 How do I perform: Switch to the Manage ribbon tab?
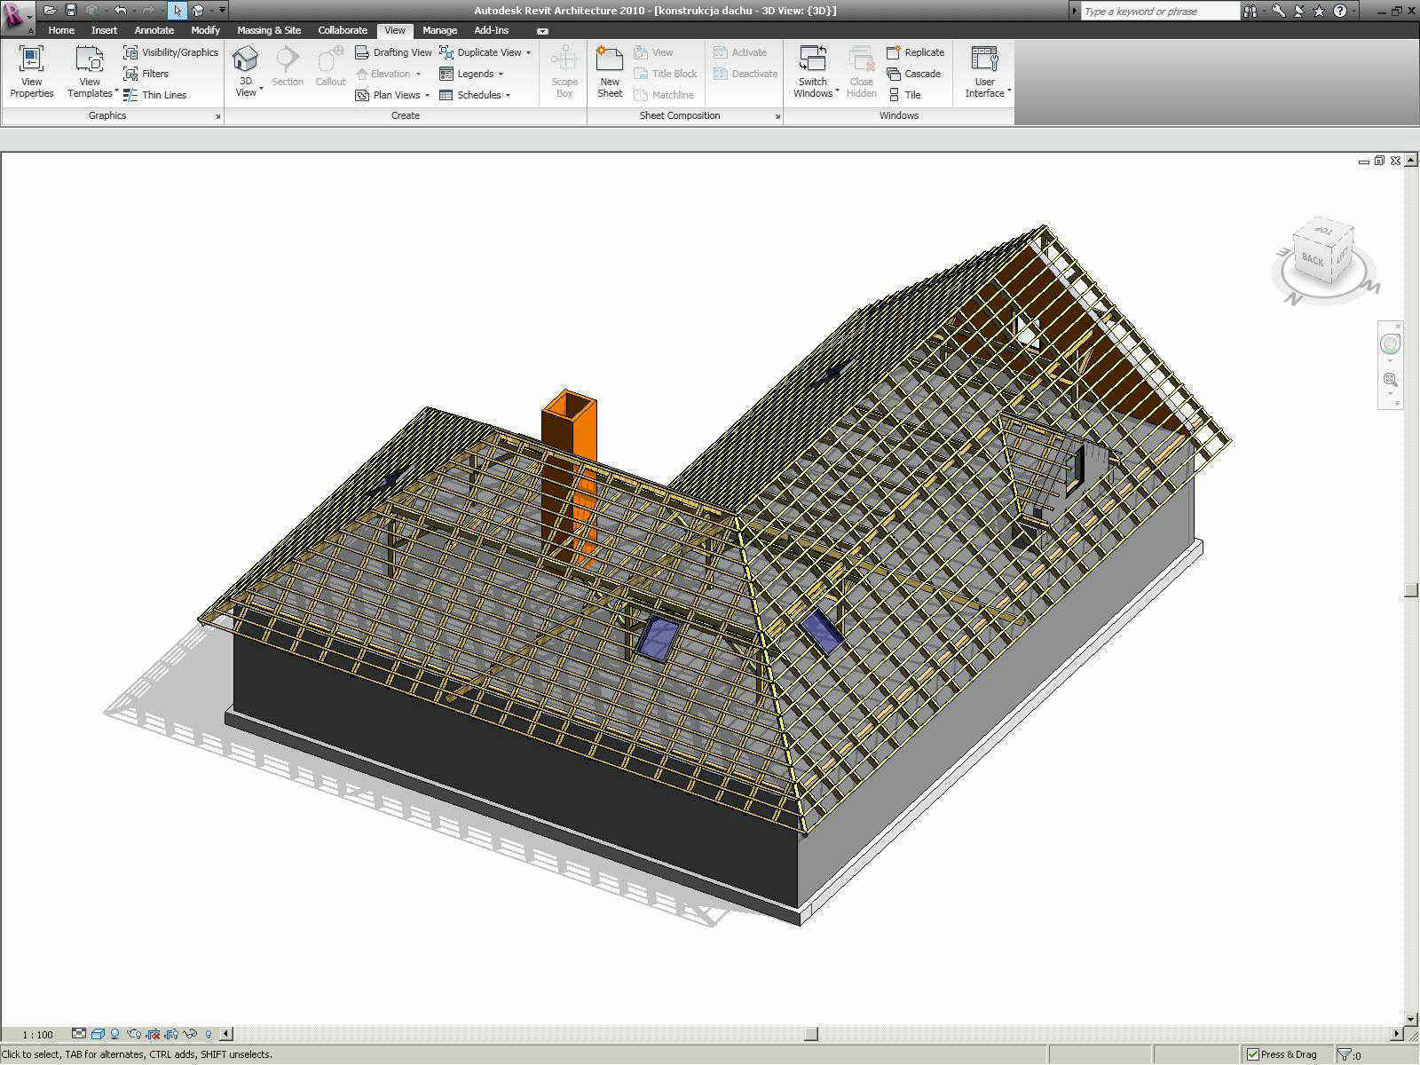[439, 30]
